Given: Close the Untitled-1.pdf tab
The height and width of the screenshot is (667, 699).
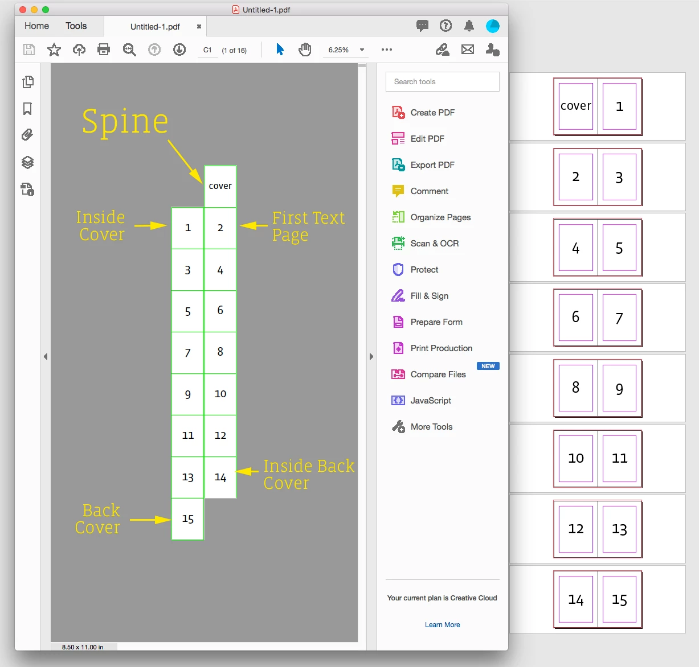Looking at the screenshot, I should point(199,26).
